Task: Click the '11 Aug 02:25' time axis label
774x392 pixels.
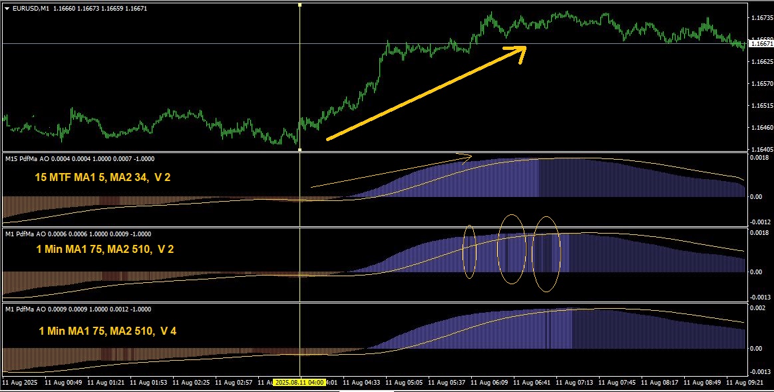Action: click(190, 383)
